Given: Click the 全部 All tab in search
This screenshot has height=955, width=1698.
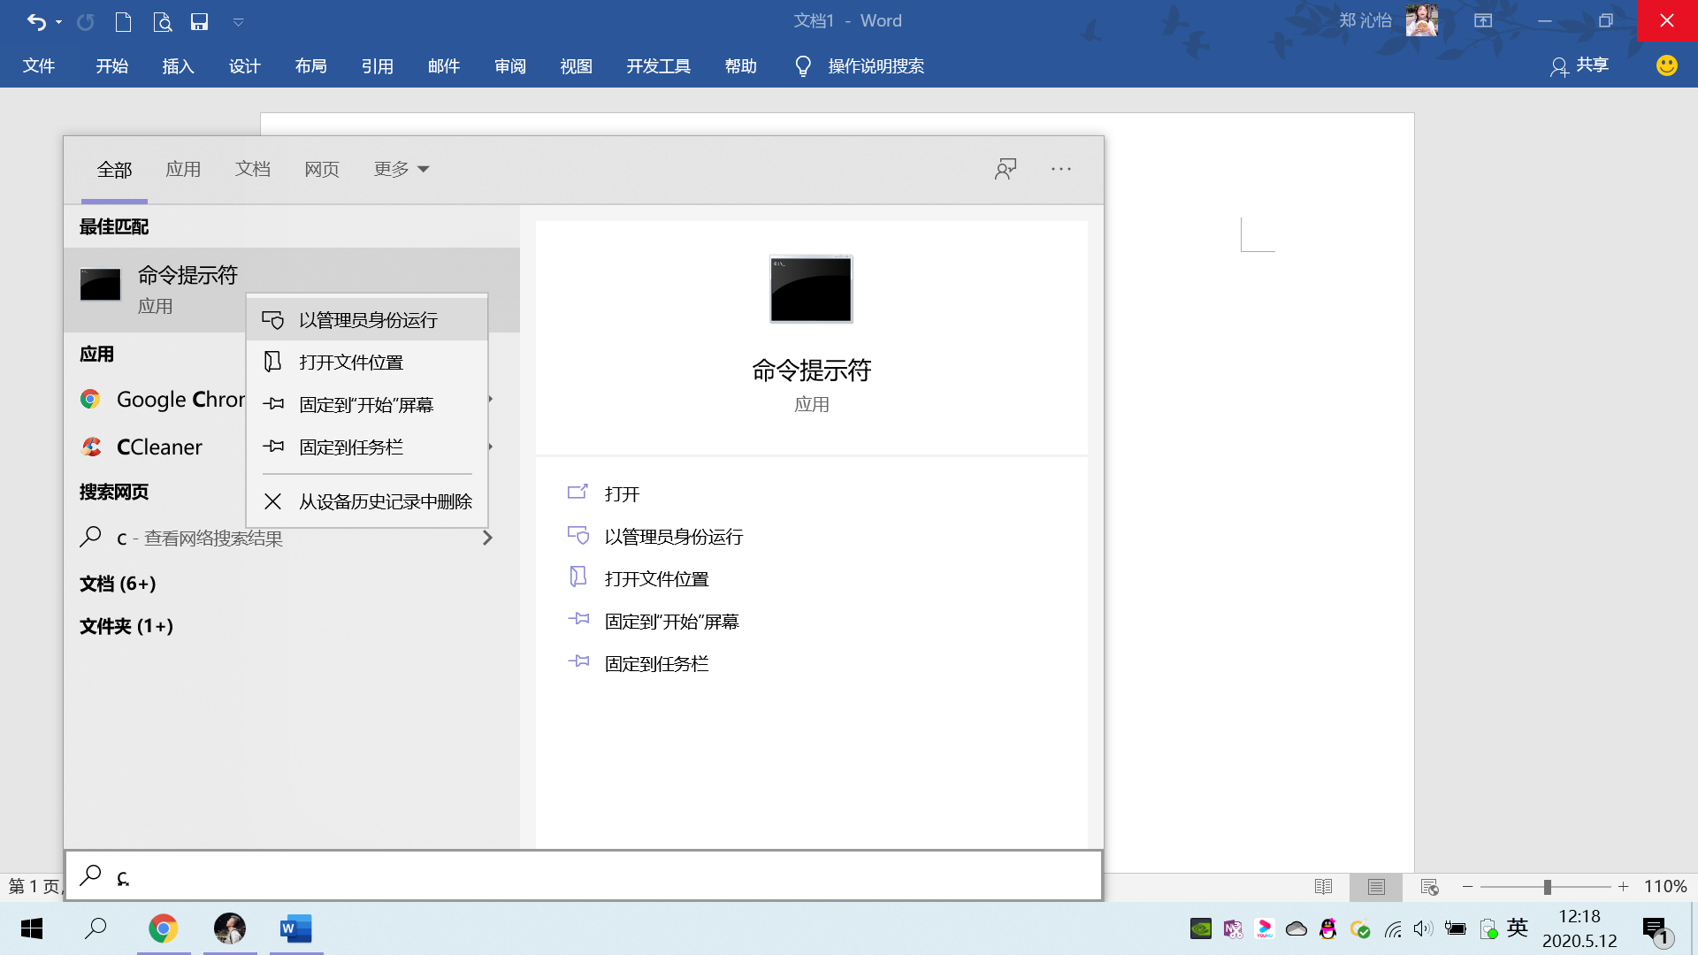Looking at the screenshot, I should [112, 168].
